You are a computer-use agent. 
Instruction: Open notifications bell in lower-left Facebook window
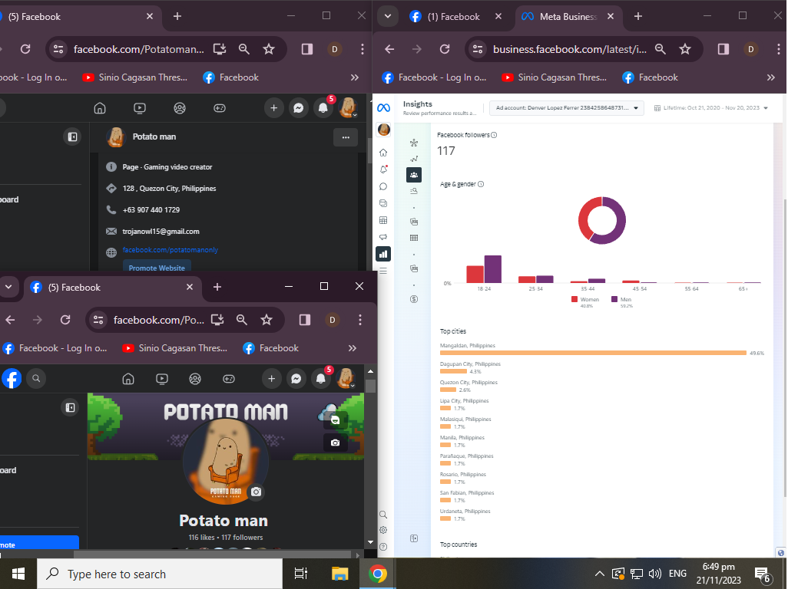[320, 379]
